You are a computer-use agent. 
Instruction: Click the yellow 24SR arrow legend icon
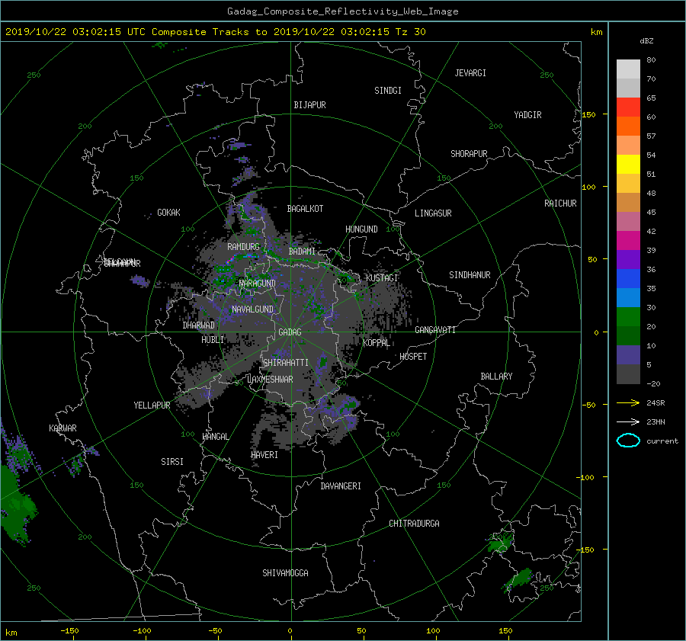[x=628, y=402]
